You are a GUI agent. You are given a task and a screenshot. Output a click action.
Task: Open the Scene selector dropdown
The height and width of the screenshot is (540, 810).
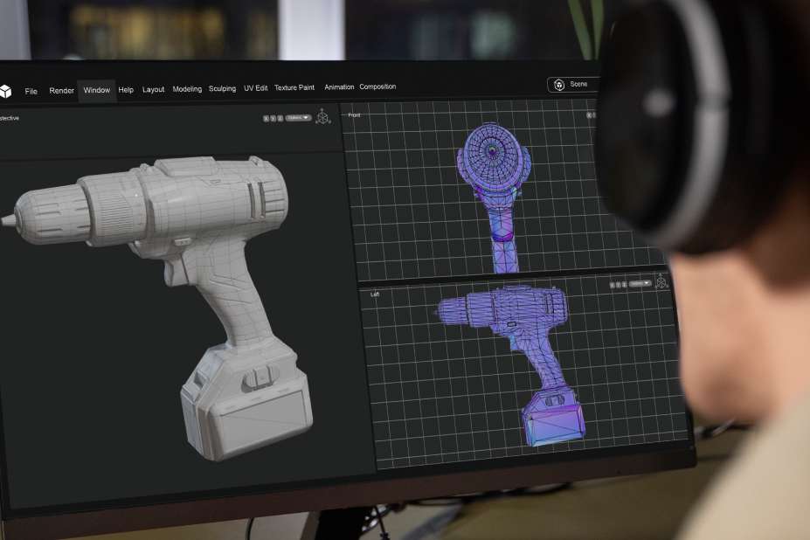(577, 85)
